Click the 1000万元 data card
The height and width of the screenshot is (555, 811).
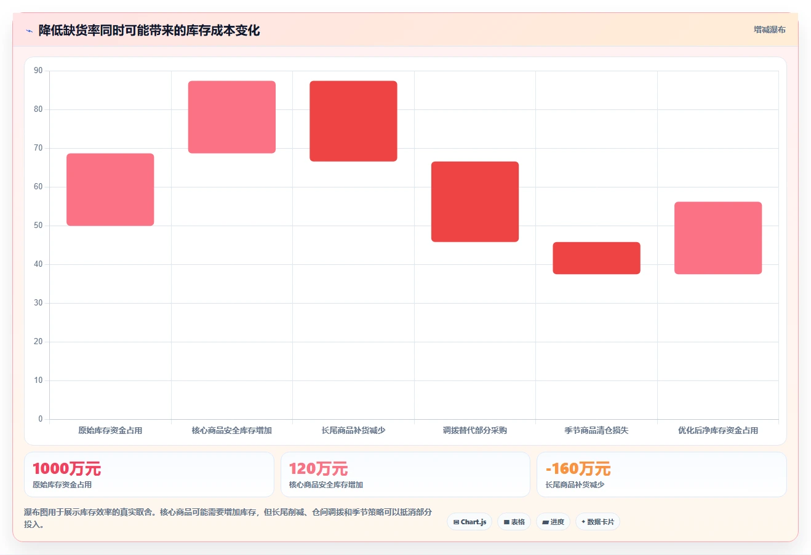(149, 474)
